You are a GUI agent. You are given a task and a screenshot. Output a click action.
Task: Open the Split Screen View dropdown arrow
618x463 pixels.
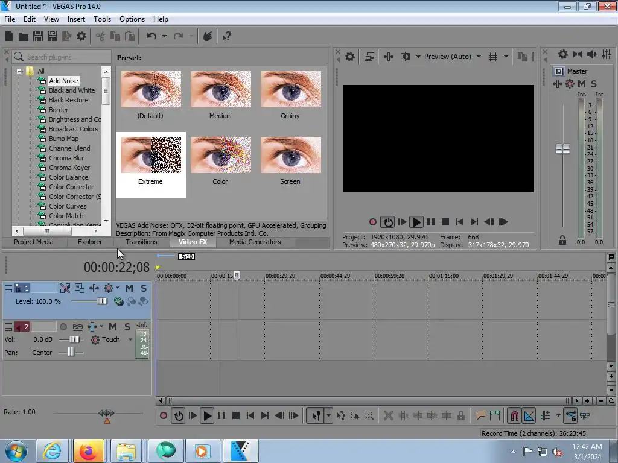[418, 57]
